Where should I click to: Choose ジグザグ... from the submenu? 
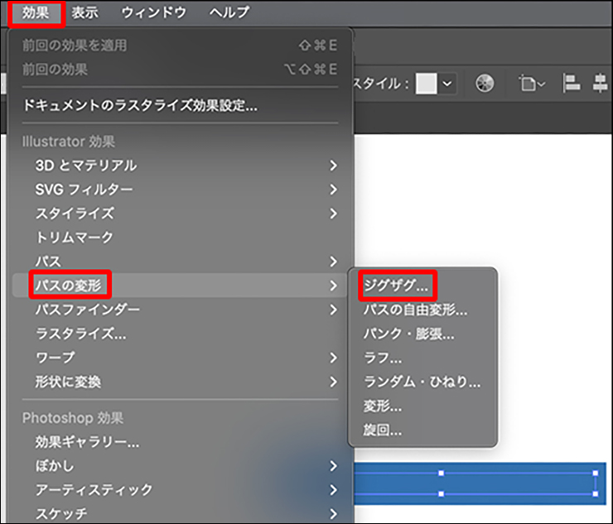coord(397,286)
